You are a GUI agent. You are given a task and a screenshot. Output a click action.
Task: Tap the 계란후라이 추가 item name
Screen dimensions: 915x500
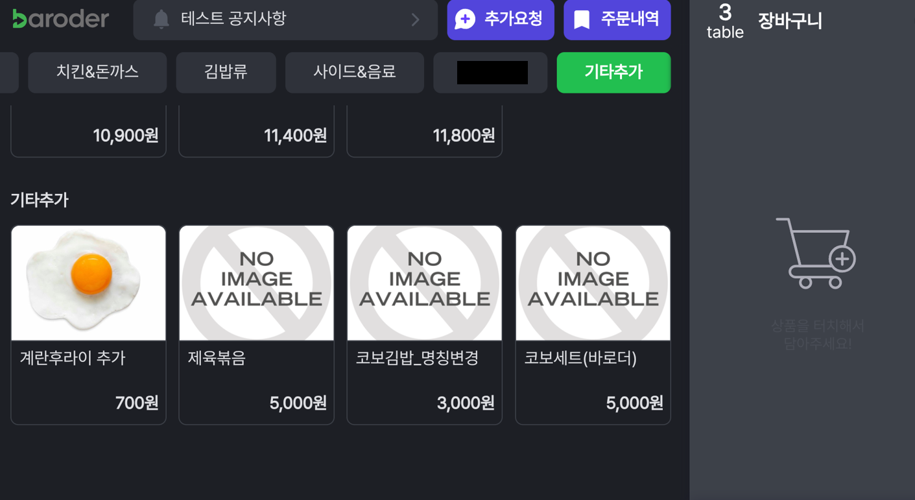(x=73, y=358)
